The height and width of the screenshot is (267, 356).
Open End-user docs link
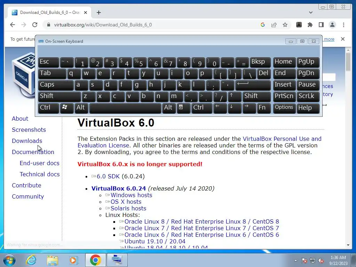40,163
